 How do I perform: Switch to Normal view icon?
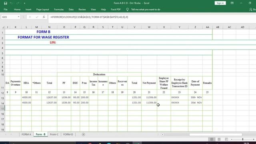point(212,139)
